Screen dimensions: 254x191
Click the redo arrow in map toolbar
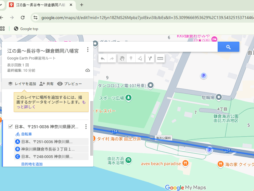(112, 59)
